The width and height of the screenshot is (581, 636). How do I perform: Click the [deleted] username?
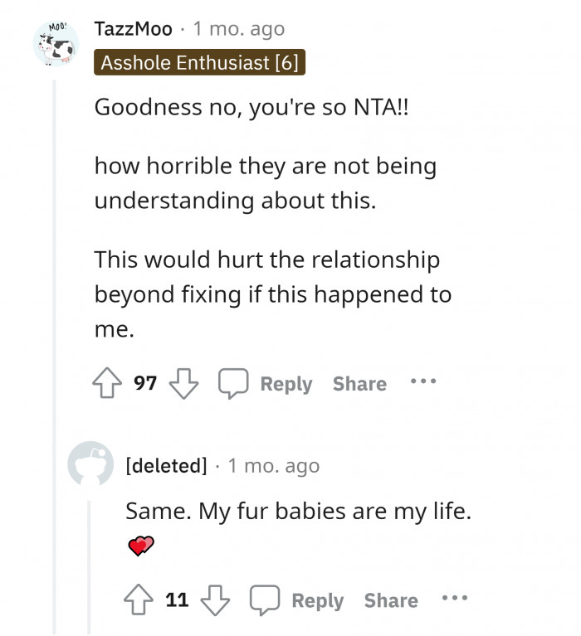[x=166, y=466]
